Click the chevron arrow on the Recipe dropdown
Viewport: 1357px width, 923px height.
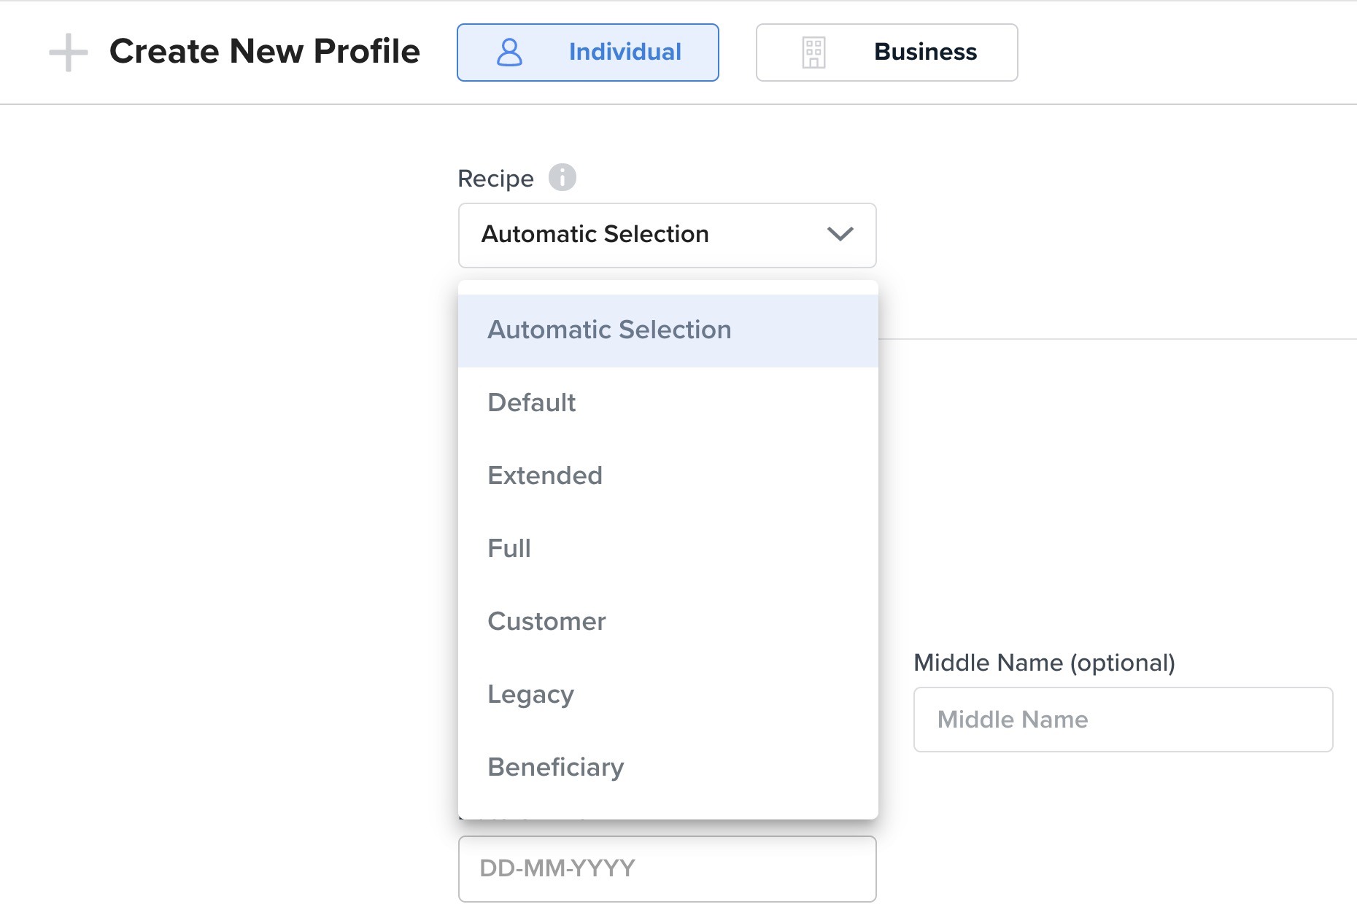pos(840,235)
